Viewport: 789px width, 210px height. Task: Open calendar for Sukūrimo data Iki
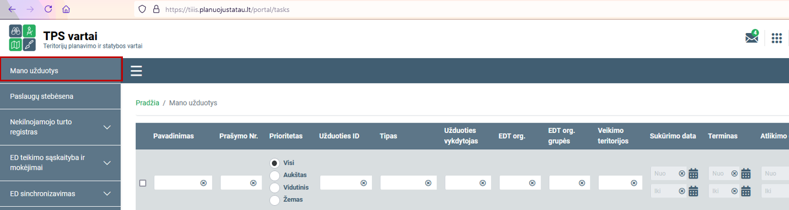tap(693, 191)
